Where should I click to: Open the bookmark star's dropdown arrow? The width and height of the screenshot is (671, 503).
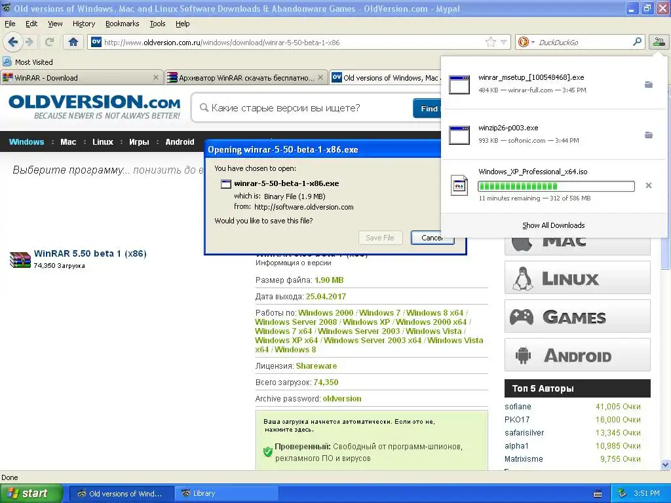[504, 42]
